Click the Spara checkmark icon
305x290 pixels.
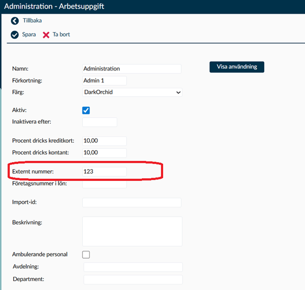point(15,35)
